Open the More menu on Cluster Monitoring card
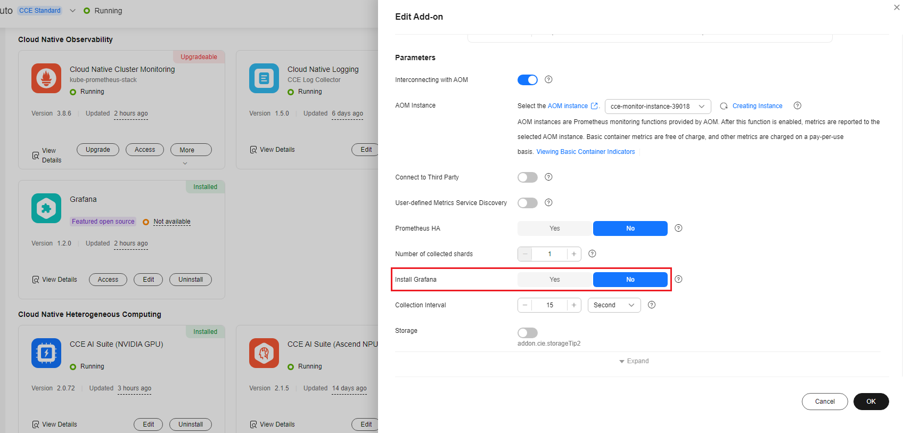Viewport: 903px width, 433px height. click(191, 150)
